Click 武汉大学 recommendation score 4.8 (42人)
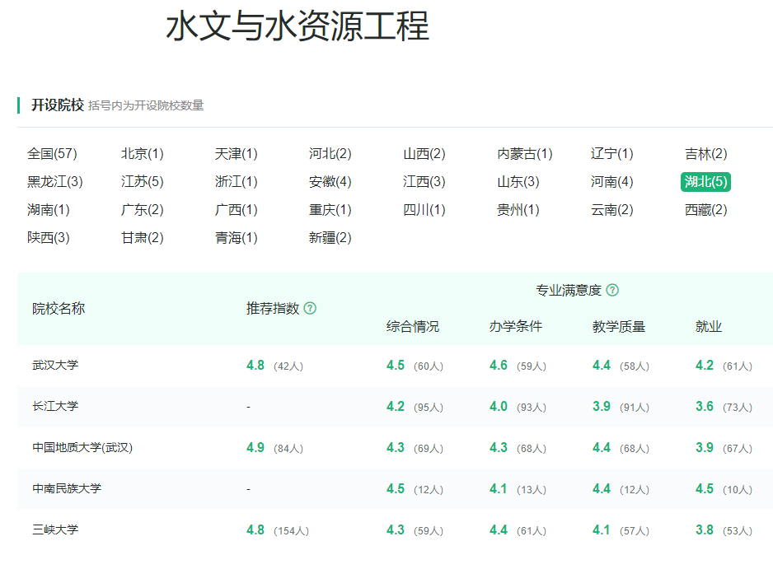The width and height of the screenshot is (773, 569). click(x=274, y=366)
